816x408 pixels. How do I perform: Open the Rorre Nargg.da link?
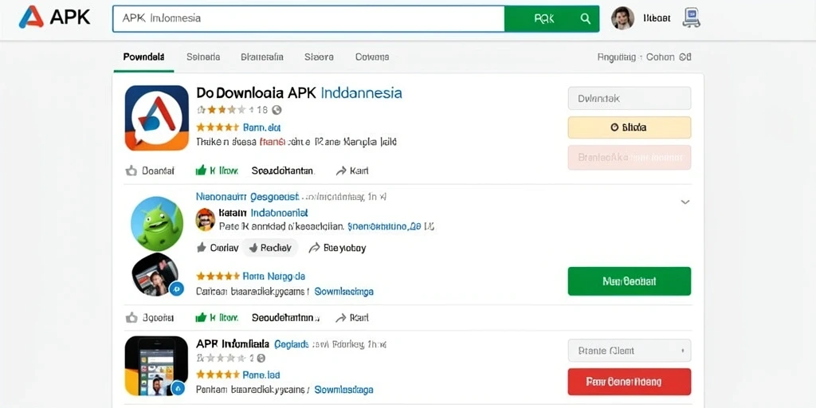click(x=274, y=276)
